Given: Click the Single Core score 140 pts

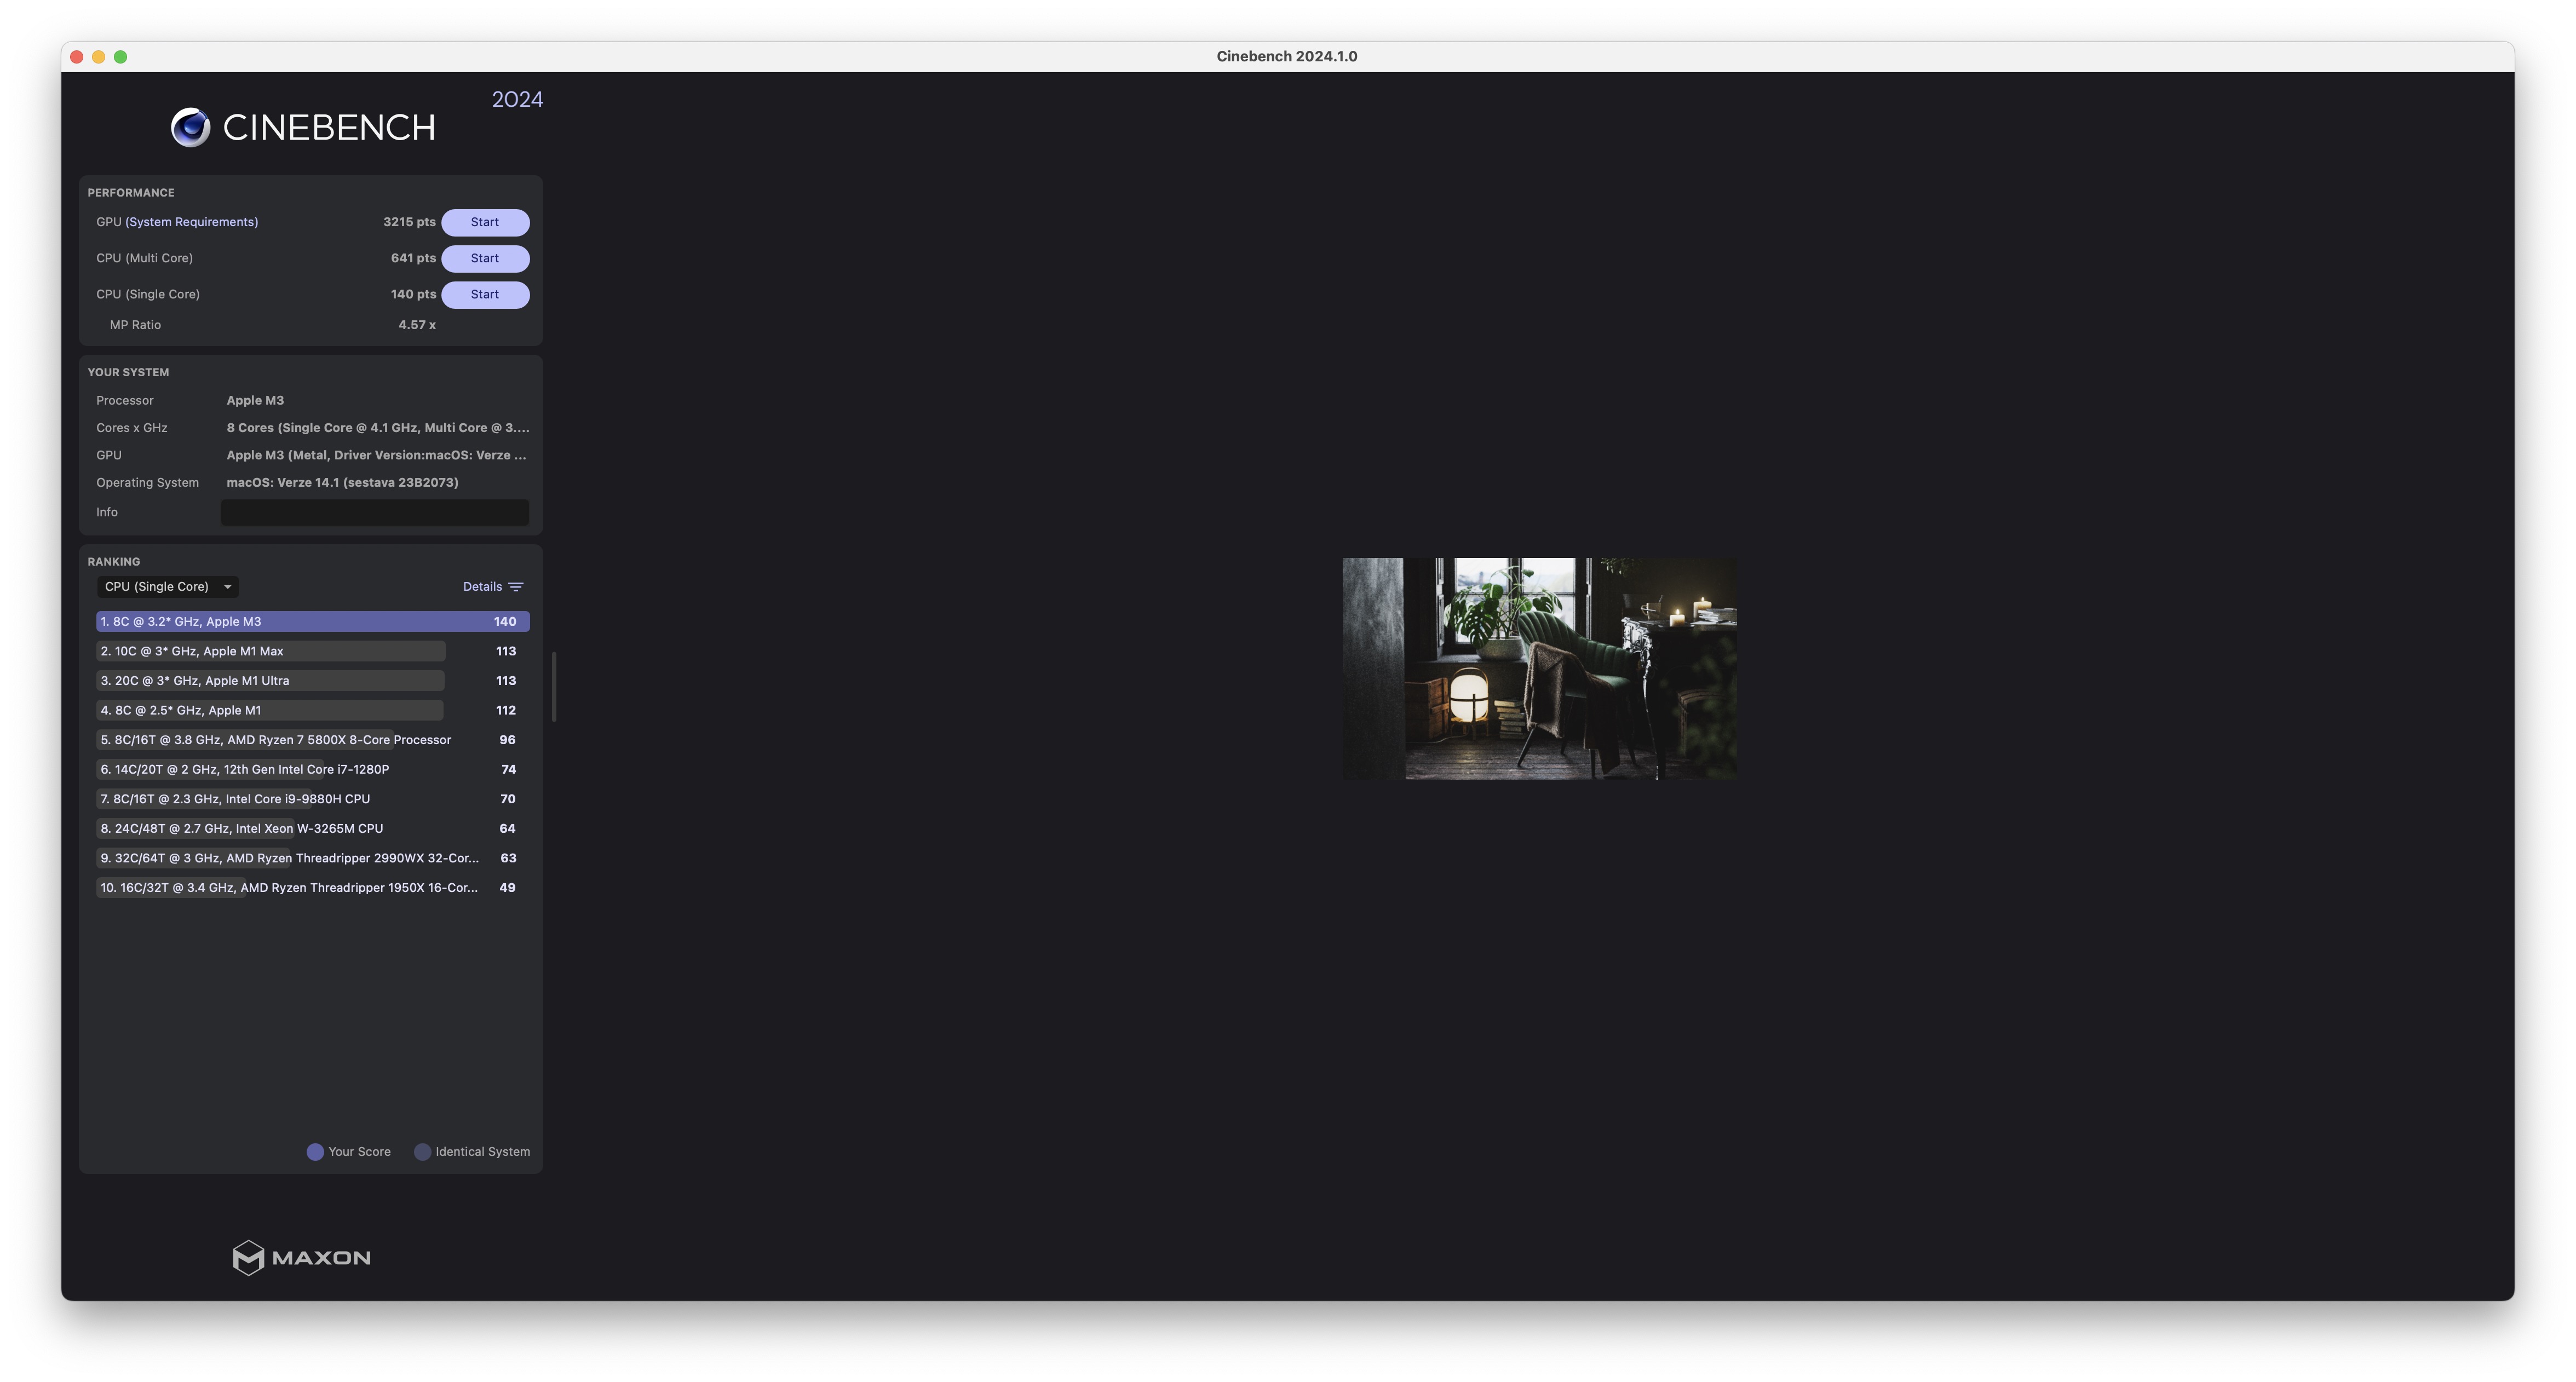Looking at the screenshot, I should click(x=413, y=294).
